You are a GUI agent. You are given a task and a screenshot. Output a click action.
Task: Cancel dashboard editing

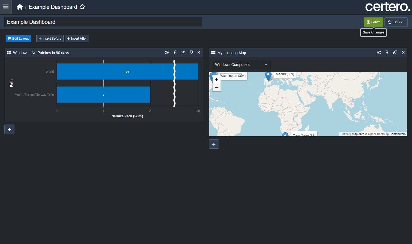(396, 22)
